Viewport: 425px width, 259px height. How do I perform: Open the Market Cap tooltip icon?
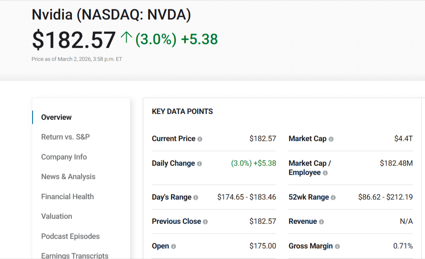click(x=331, y=138)
